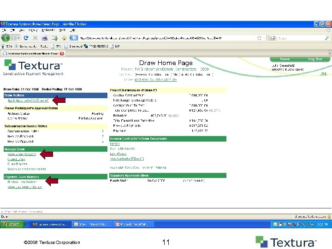332x249 pixels.
Task: Click the View Draw Requests link
Action: coord(22,154)
